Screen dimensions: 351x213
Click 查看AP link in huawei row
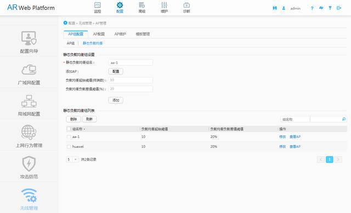click(295, 147)
